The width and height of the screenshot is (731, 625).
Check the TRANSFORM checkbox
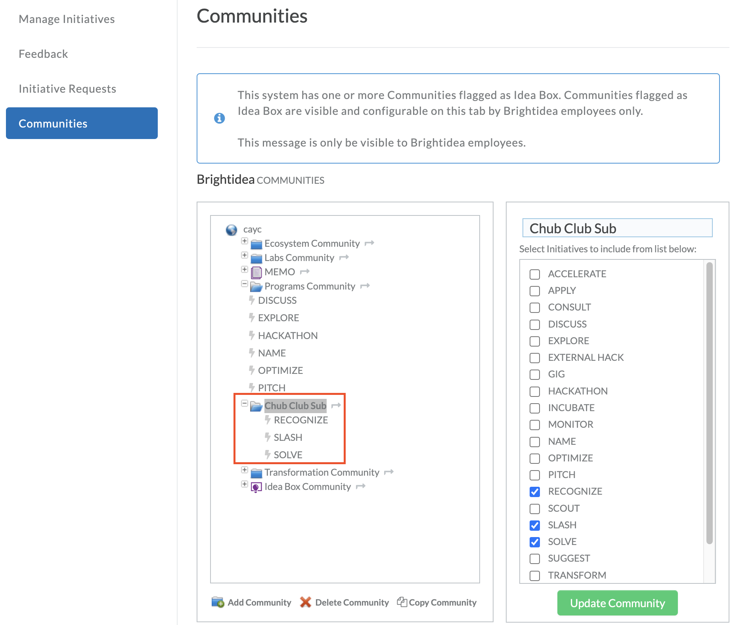535,576
